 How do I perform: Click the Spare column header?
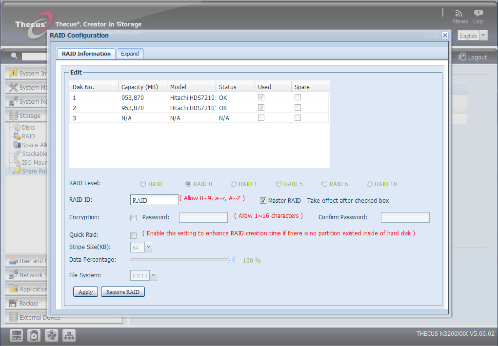click(310, 87)
